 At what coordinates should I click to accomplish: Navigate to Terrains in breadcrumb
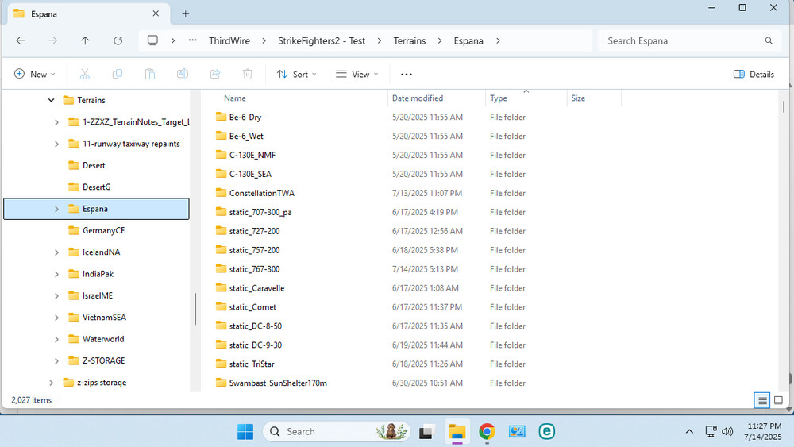[410, 41]
